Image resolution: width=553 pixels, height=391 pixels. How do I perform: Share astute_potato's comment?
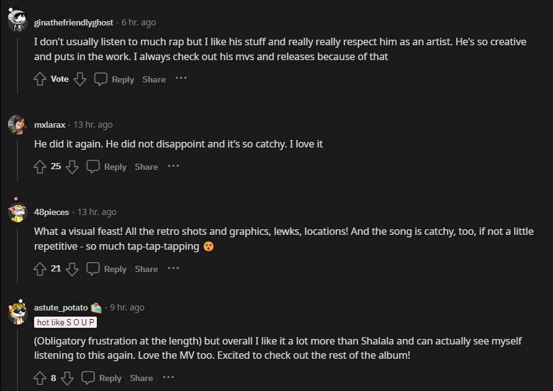tap(141, 378)
